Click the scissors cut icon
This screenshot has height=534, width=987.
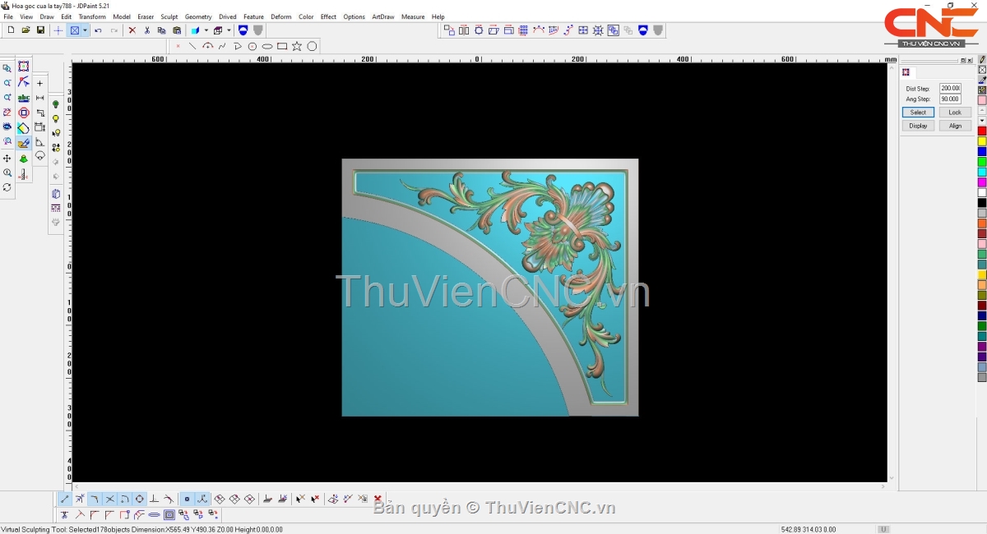tap(147, 30)
